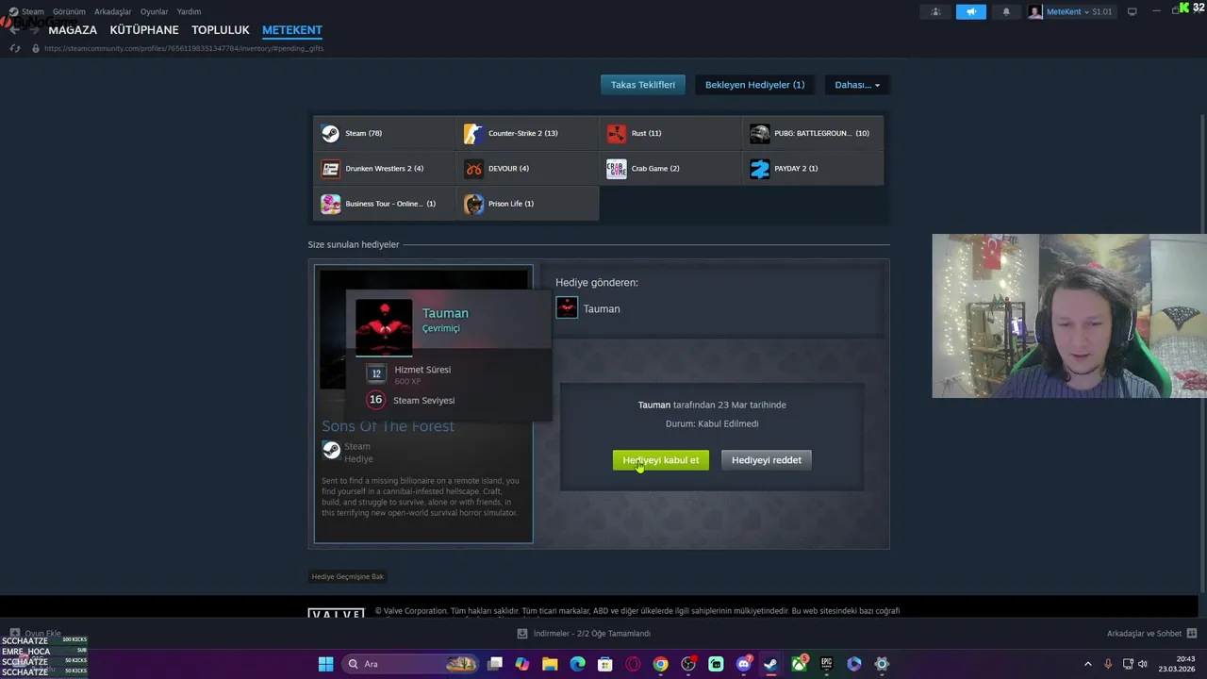Open the Steam friends icon in header
Image resolution: width=1207 pixels, height=679 pixels.
click(x=935, y=11)
